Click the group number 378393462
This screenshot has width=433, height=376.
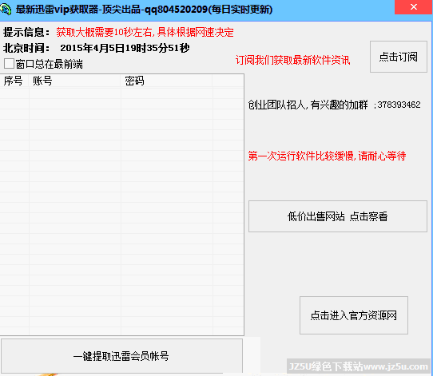tap(399, 105)
